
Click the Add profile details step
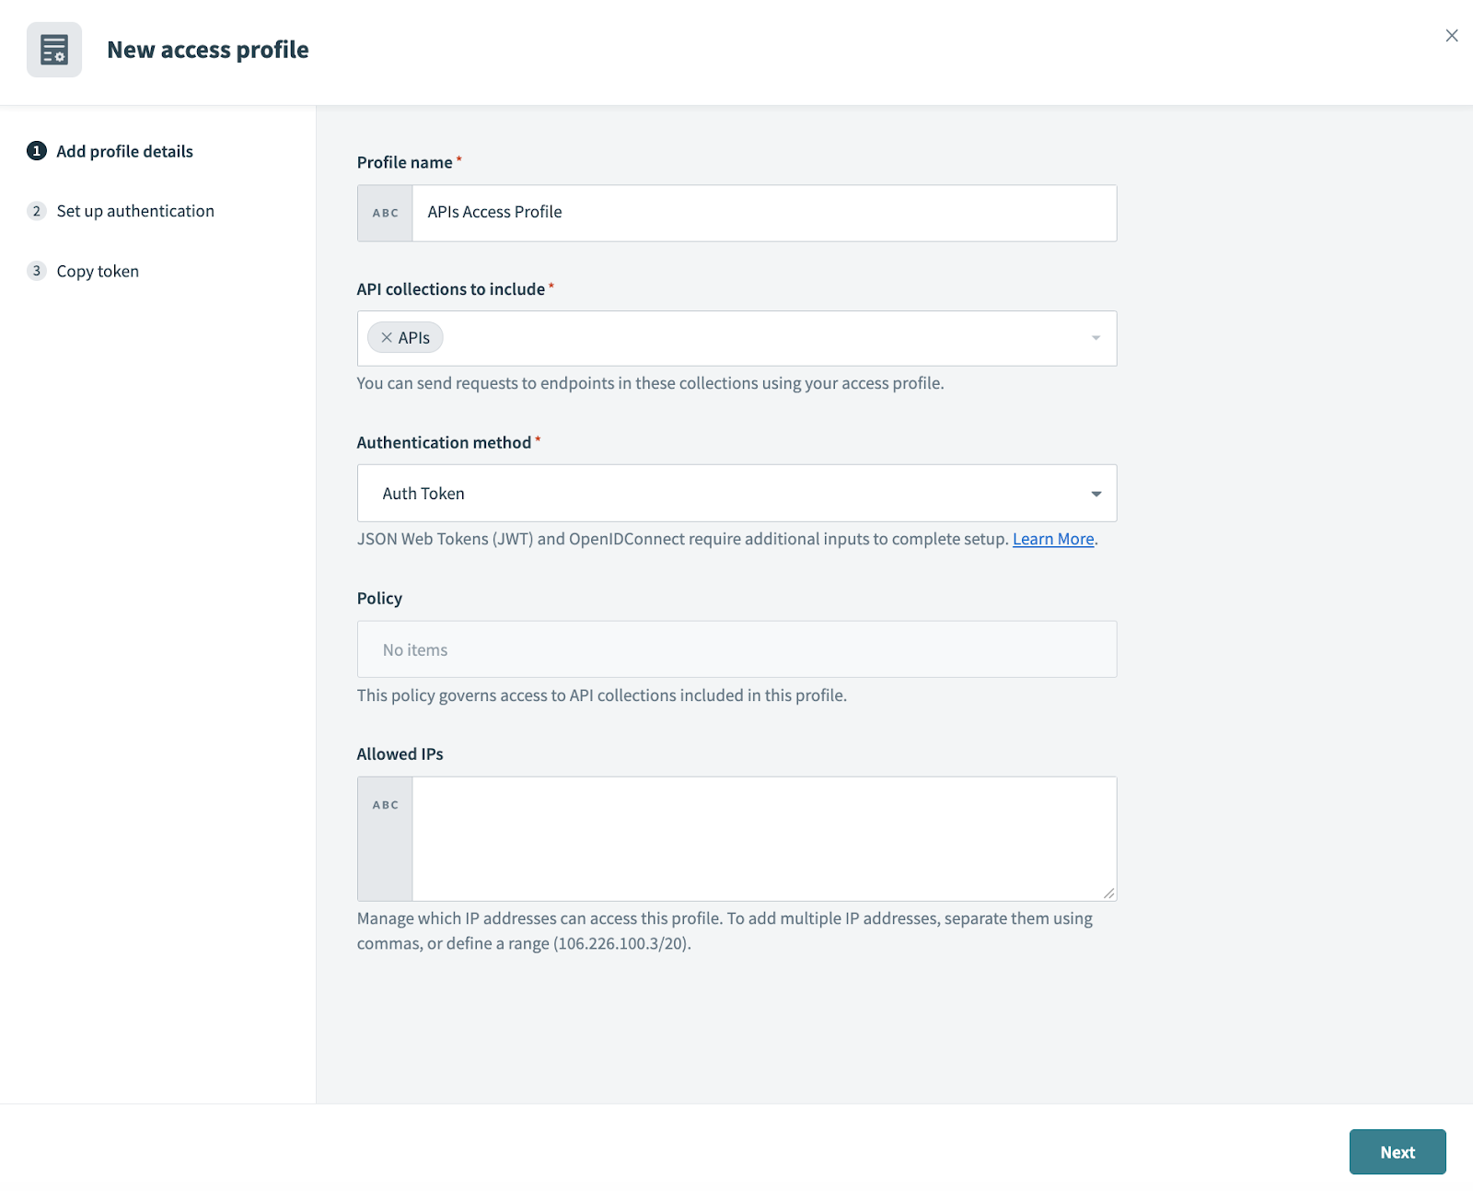124,150
